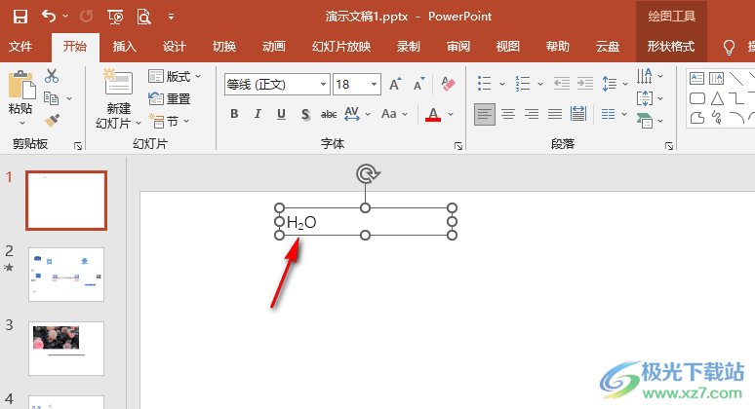Toggle strikethrough abc button
Image resolution: width=755 pixels, height=409 pixels.
(329, 114)
